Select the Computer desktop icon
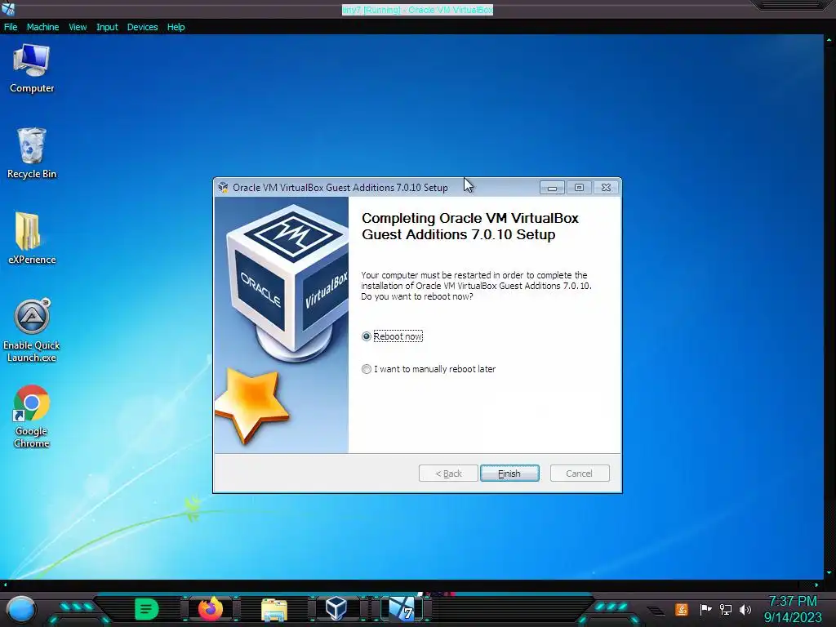Screen dimensions: 836x627 [32, 69]
